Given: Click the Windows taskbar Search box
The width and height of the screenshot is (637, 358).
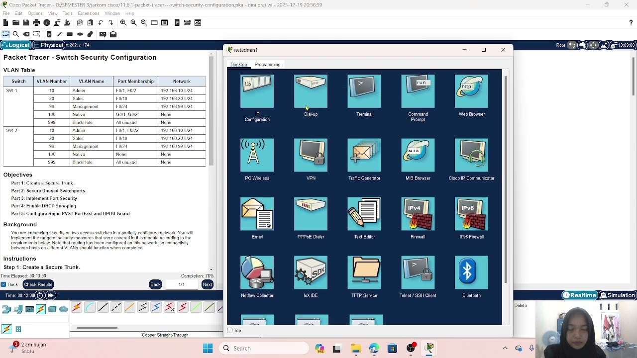Looking at the screenshot, I should click(x=263, y=348).
